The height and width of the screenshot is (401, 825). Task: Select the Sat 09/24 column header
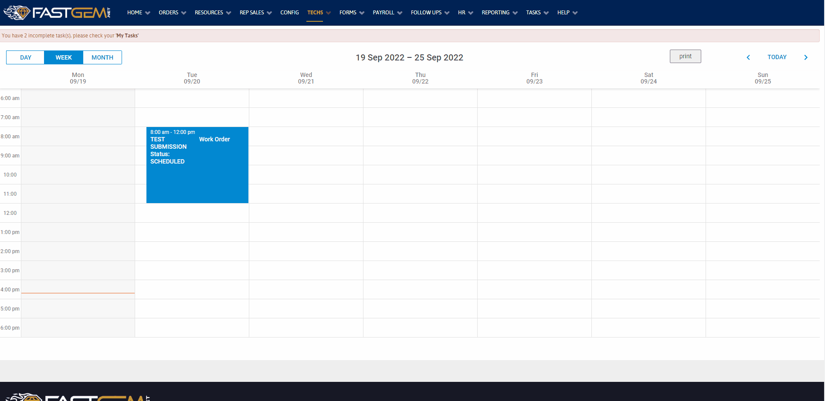tap(649, 78)
